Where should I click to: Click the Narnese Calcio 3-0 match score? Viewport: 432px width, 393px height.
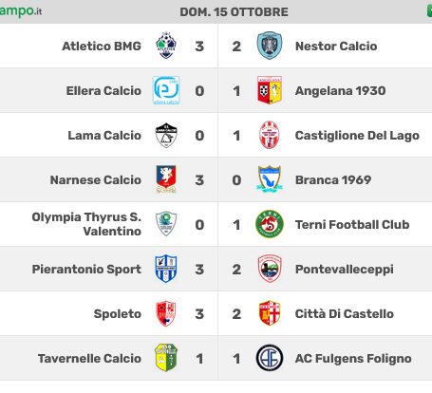tap(217, 179)
